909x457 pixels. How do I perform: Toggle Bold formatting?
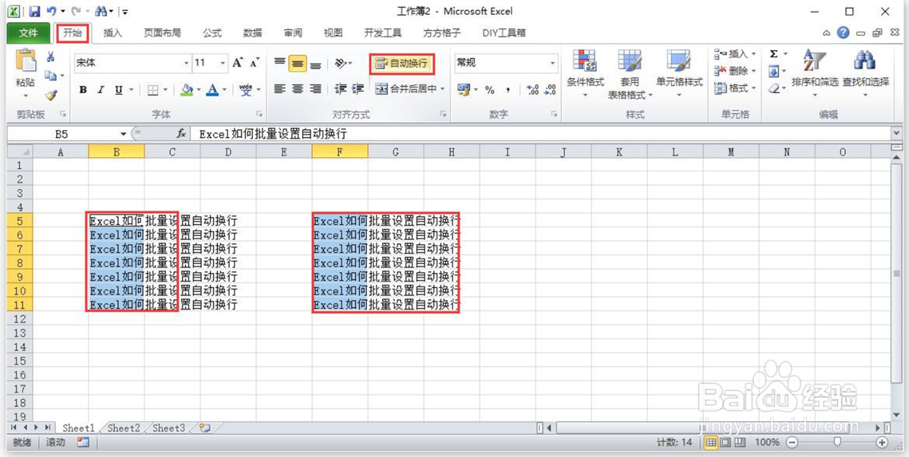click(83, 89)
